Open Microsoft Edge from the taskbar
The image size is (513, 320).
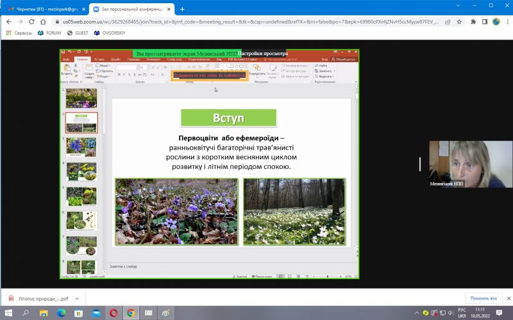pos(62,313)
